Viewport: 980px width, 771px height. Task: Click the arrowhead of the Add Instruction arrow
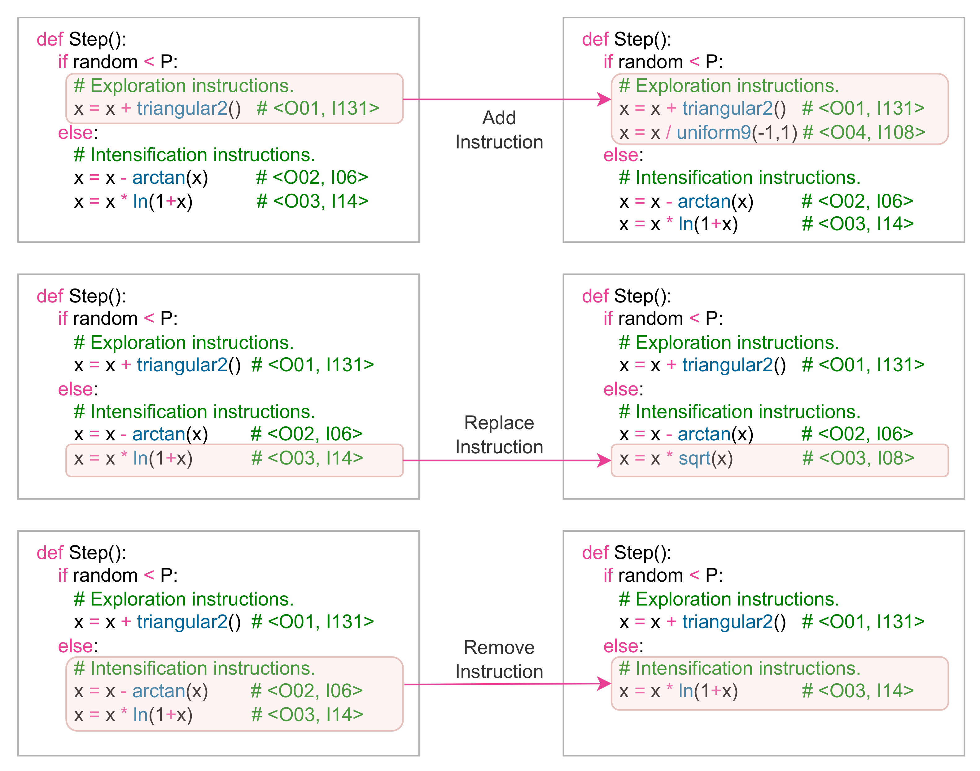click(604, 99)
